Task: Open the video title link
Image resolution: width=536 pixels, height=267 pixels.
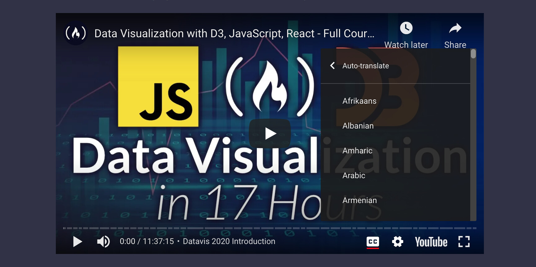Action: point(234,33)
